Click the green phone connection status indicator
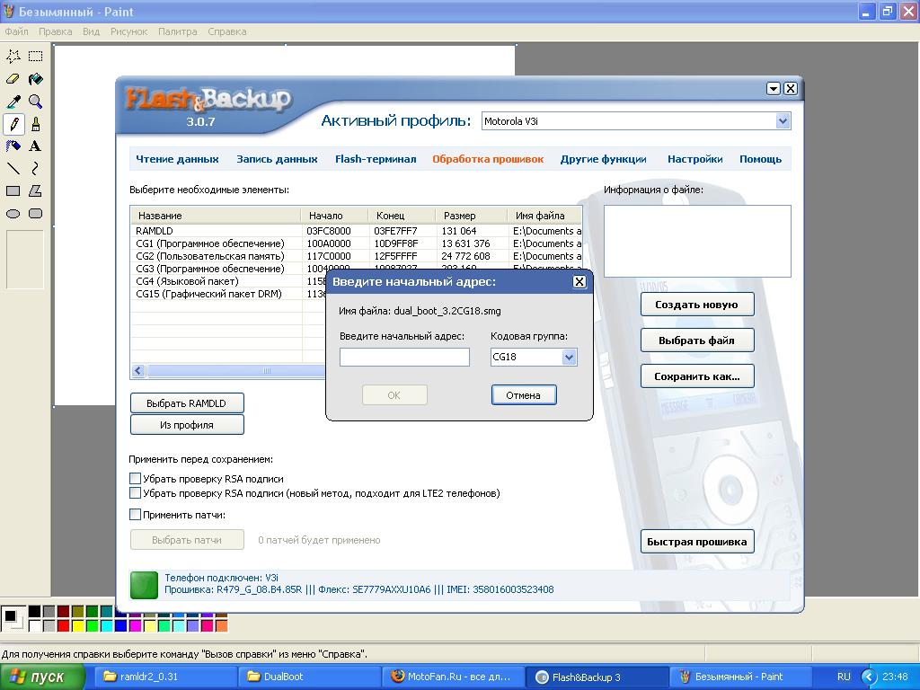The width and height of the screenshot is (920, 690). point(144,585)
